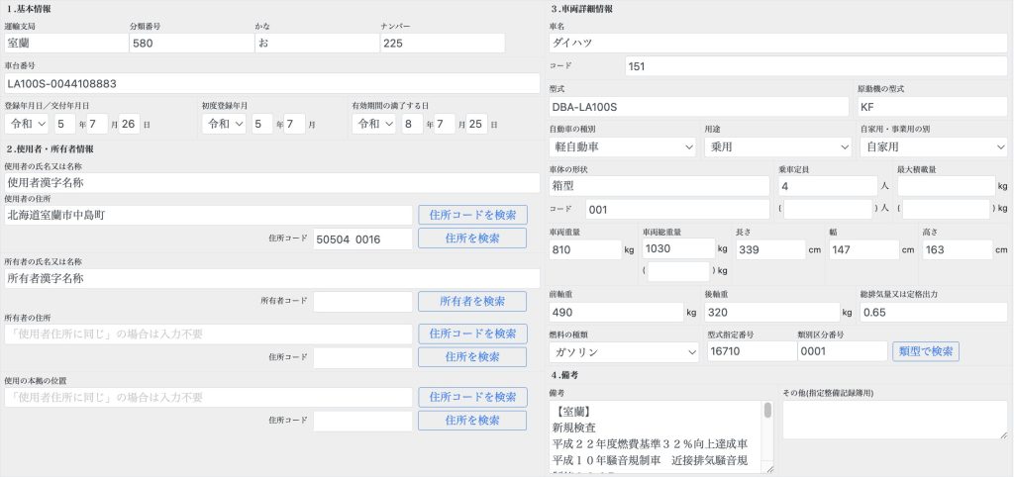Click the 車両重量 field showing 810

click(585, 249)
